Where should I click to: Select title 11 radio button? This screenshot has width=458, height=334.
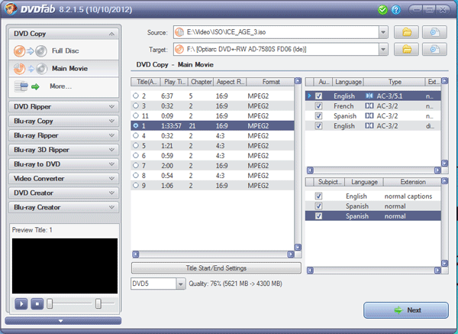(136, 115)
